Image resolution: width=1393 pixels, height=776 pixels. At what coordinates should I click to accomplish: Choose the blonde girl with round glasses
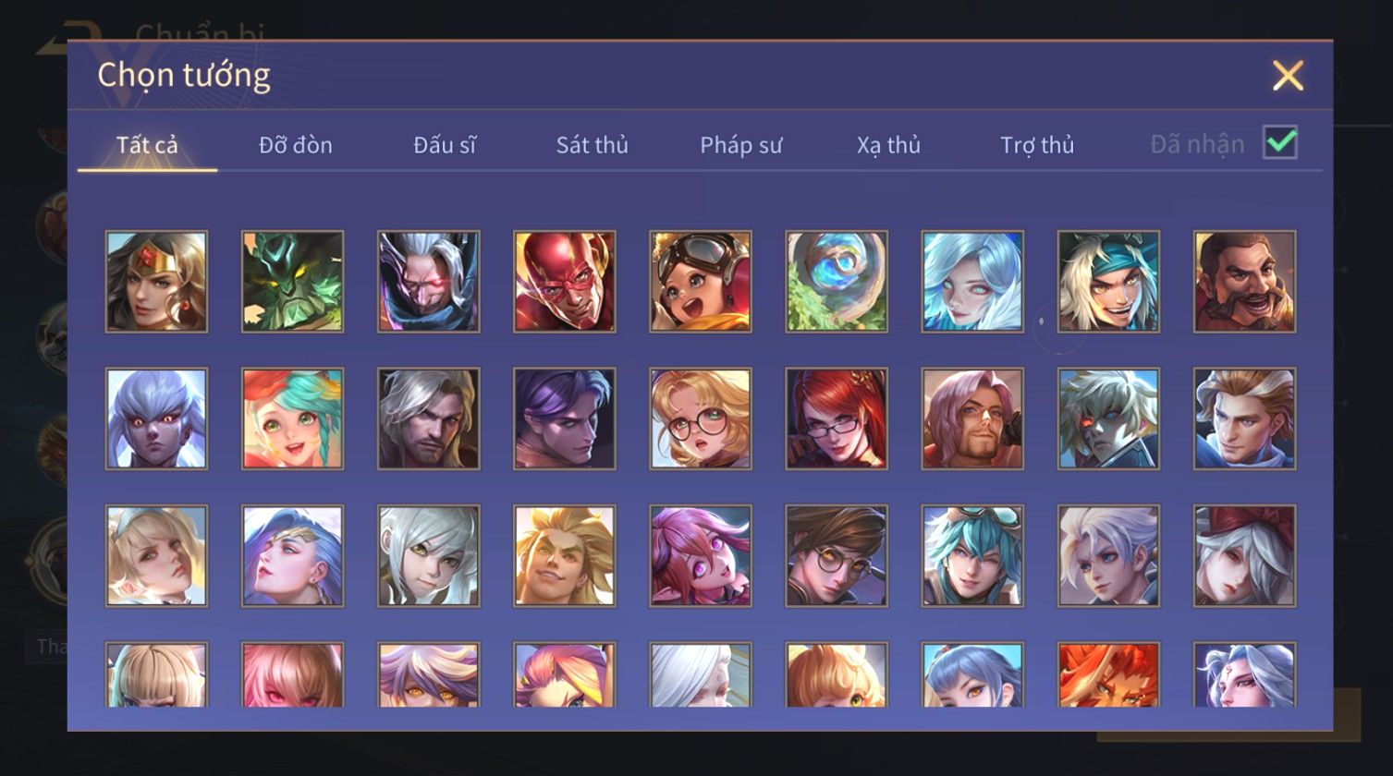(701, 418)
